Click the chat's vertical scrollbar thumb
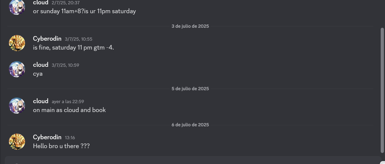Image resolution: width=385 pixels, height=164 pixels. pos(382,90)
